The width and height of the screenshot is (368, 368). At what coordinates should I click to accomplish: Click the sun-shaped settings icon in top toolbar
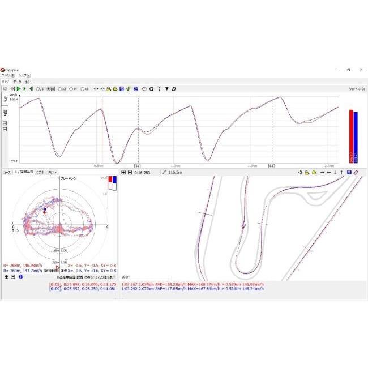[x=5, y=89]
